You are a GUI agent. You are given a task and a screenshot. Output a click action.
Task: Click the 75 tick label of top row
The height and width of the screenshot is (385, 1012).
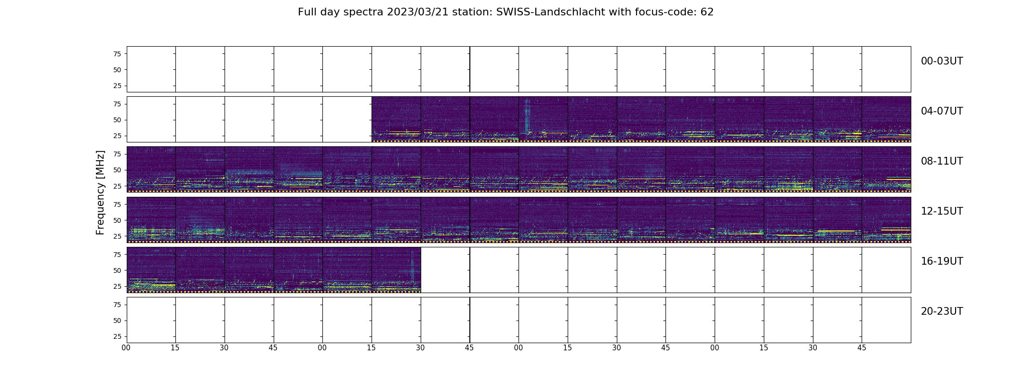[x=117, y=54]
